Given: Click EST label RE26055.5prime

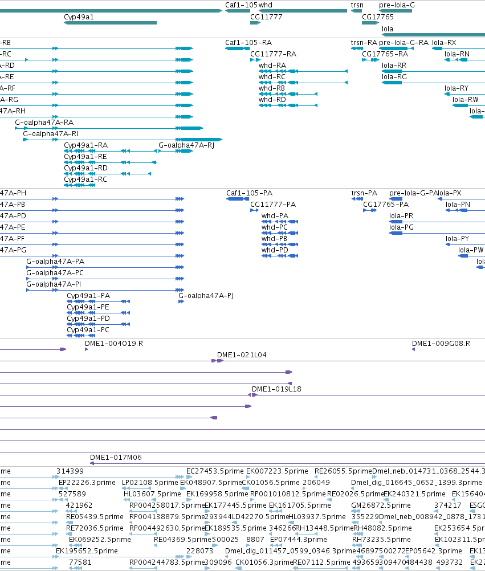Looking at the screenshot, I should (343, 472).
